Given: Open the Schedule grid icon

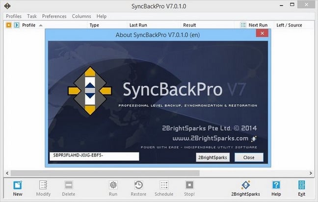Looking at the screenshot, I should pyautogui.click(x=164, y=185).
